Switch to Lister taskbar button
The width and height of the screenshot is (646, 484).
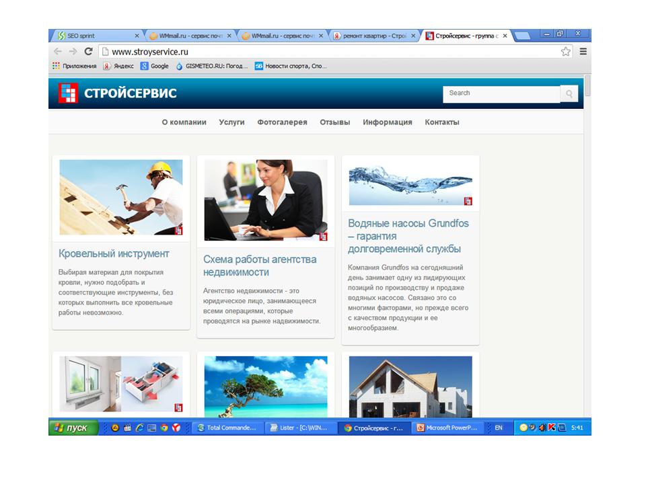point(300,428)
